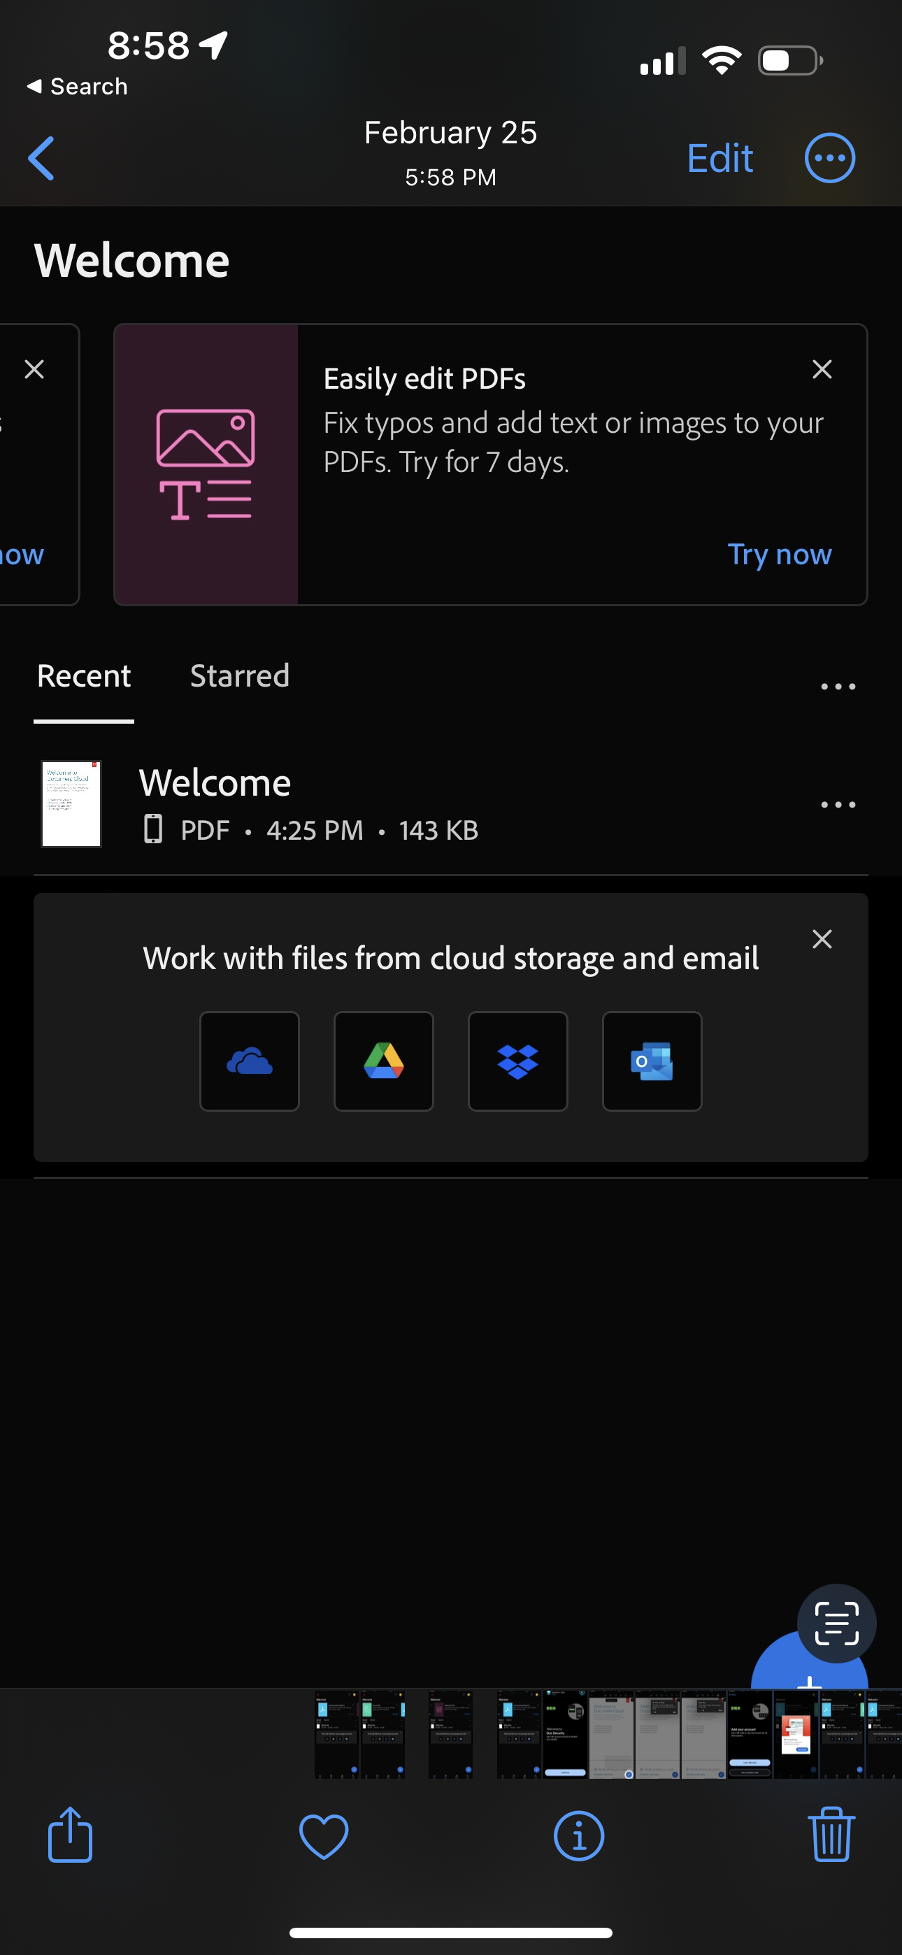The height and width of the screenshot is (1955, 902).
Task: Favorite the photo with the heart icon
Action: point(324,1837)
